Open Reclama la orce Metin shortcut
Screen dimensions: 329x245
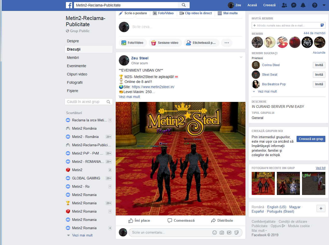pyautogui.click(x=90, y=120)
